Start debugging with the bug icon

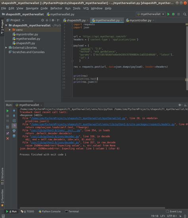(x=173, y=14)
